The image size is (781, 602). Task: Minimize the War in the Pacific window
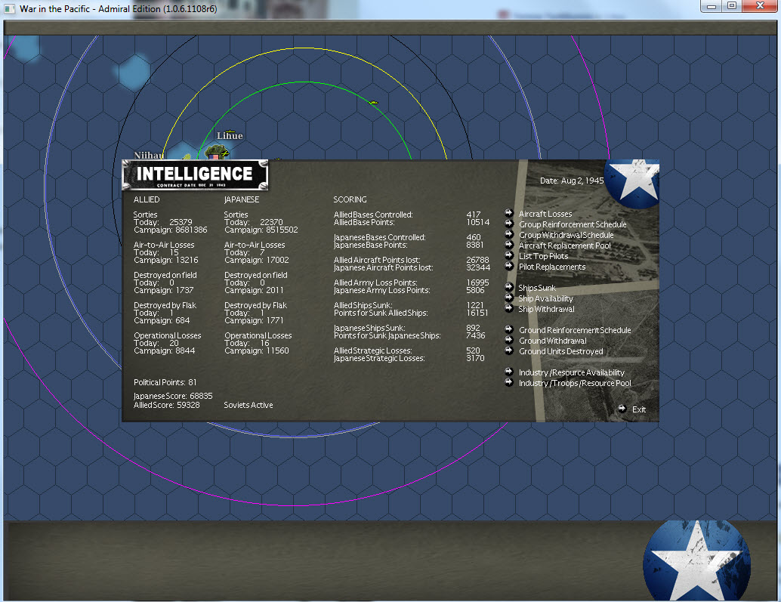(x=712, y=6)
